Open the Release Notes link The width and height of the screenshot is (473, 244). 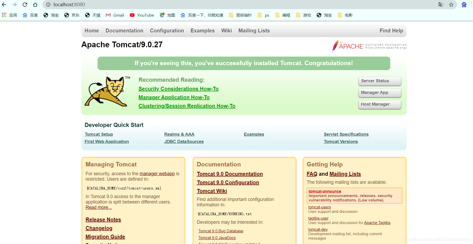(103, 220)
